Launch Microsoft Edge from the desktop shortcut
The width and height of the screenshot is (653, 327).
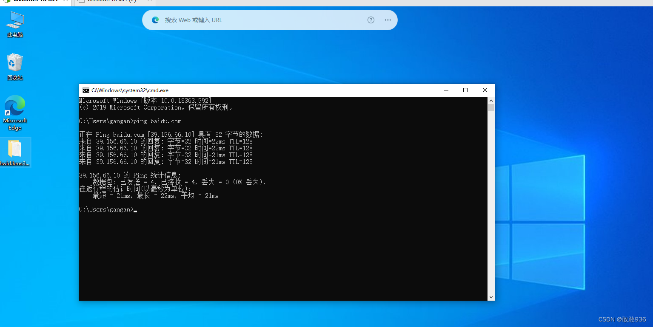click(x=15, y=113)
